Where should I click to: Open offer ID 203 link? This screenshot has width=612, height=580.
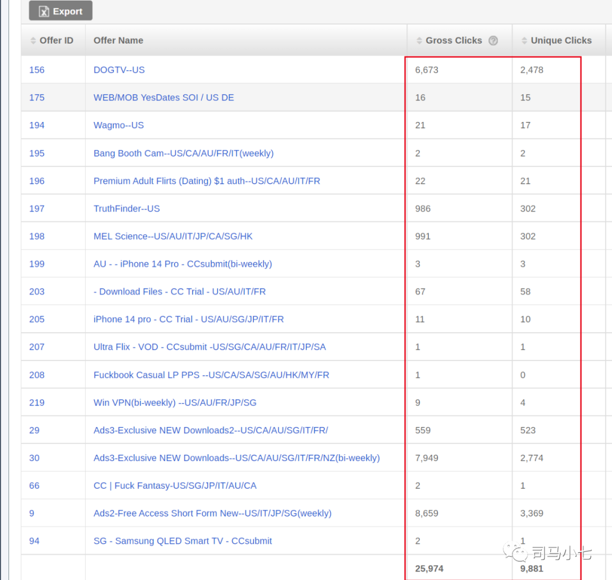point(37,291)
